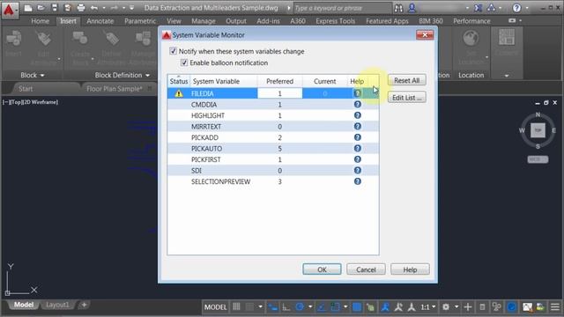Sort by System Variable column header
564x317 pixels.
(x=224, y=81)
